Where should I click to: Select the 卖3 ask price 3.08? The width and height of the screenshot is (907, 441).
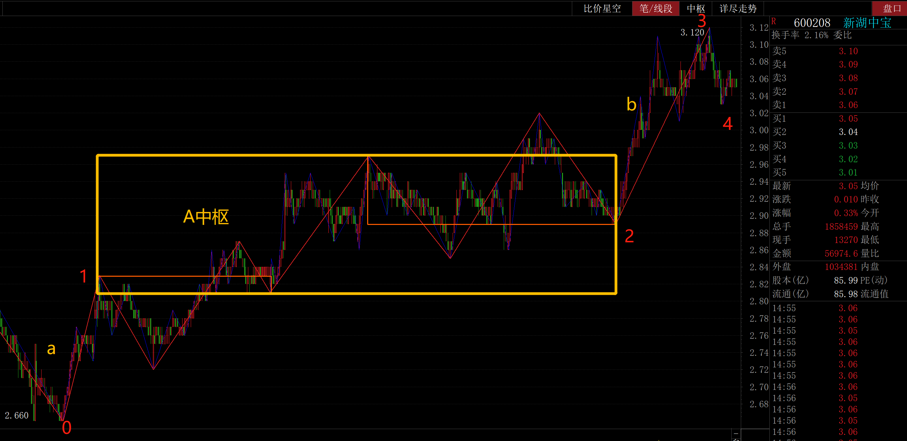point(848,78)
